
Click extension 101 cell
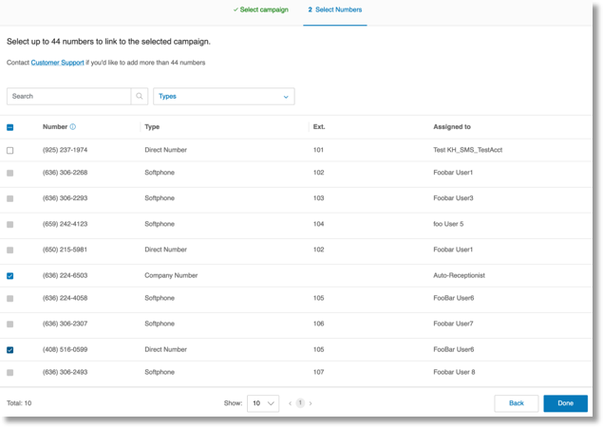pyautogui.click(x=318, y=150)
